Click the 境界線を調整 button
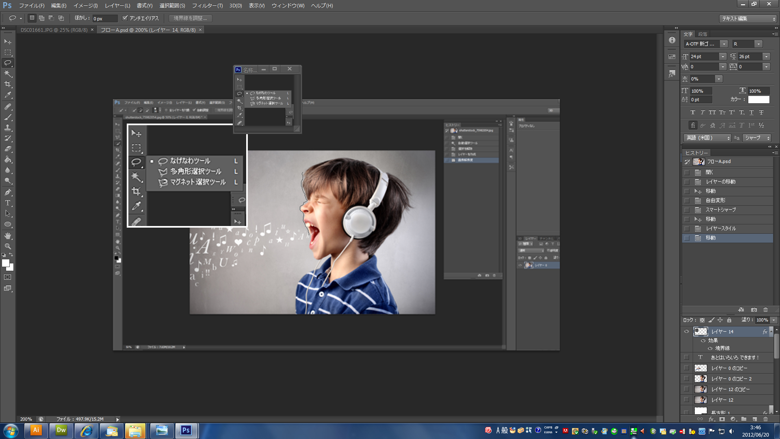 191,18
